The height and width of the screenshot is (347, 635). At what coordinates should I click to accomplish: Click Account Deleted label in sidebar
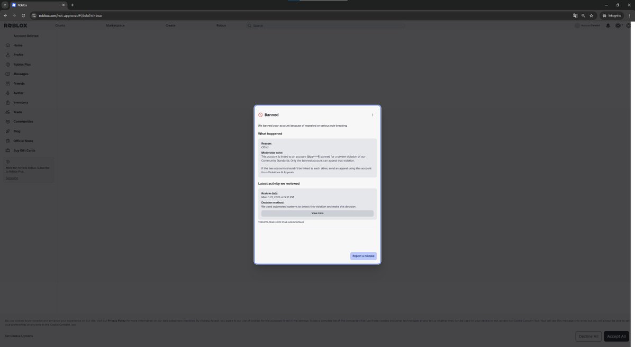[x=26, y=36]
